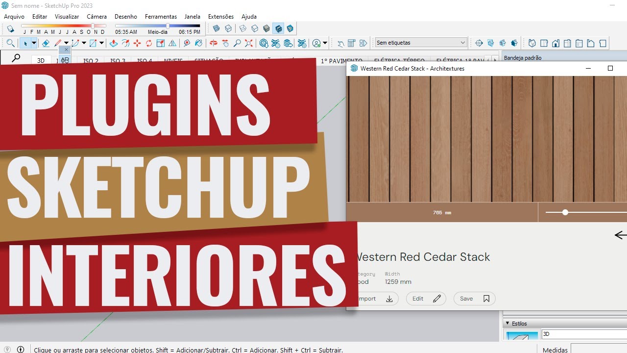The image size is (627, 353).
Task: Switch to Front house view
Action: coord(555,43)
